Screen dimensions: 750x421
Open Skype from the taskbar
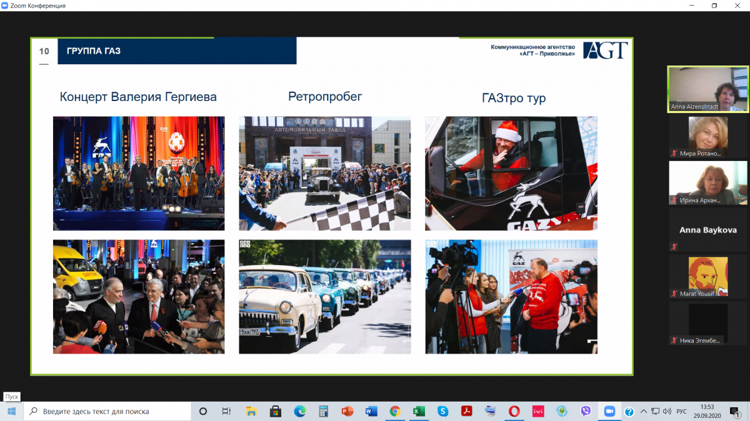[x=442, y=411]
